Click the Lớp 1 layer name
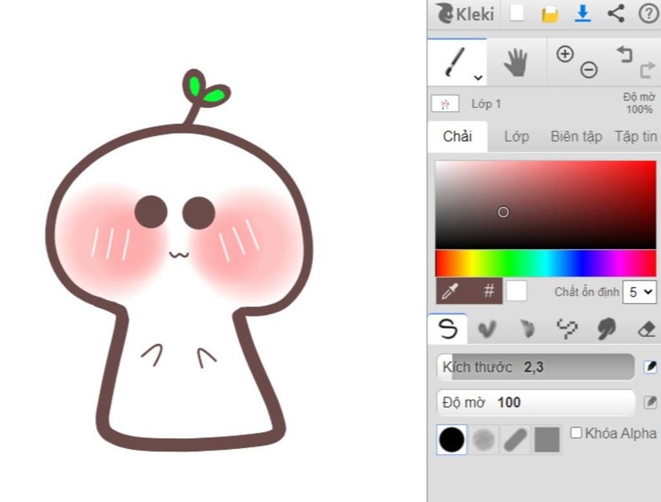661x502 pixels. [x=486, y=104]
